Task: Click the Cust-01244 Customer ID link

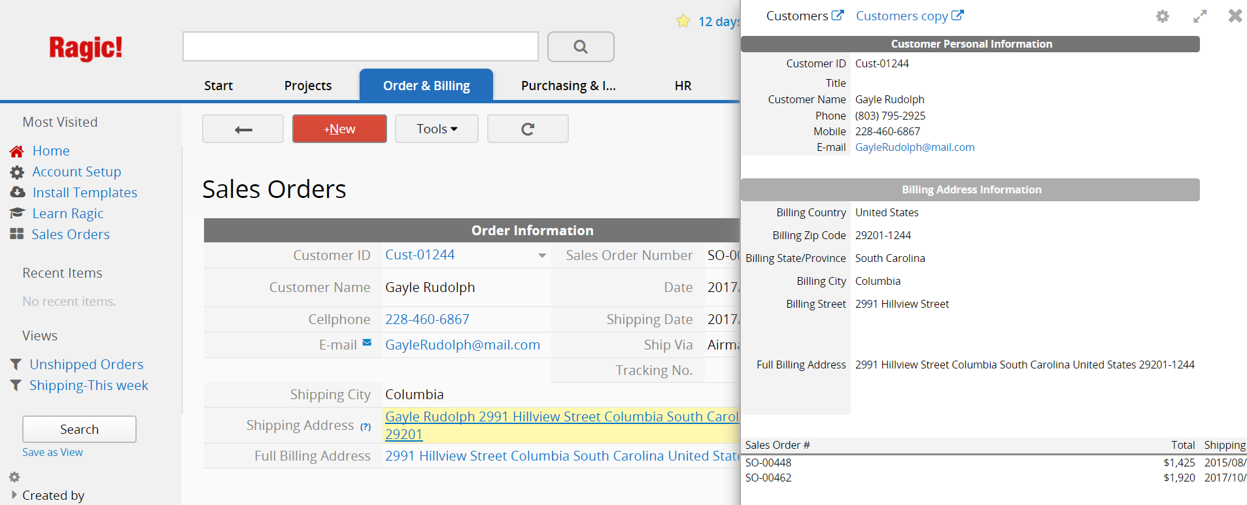Action: 420,255
